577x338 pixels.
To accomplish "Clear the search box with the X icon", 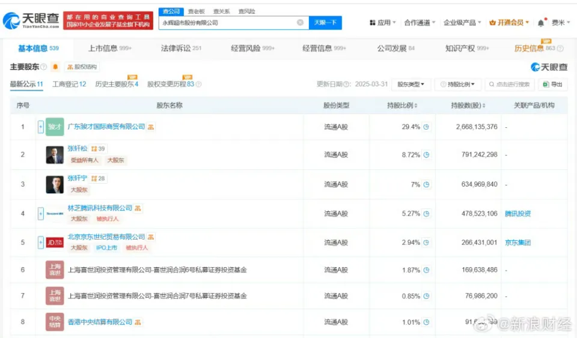I will point(301,22).
